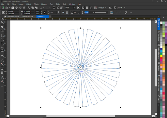The width and height of the screenshot is (167, 118).
Task: Click the Convert to curves icon
Action: click(x=126, y=13)
